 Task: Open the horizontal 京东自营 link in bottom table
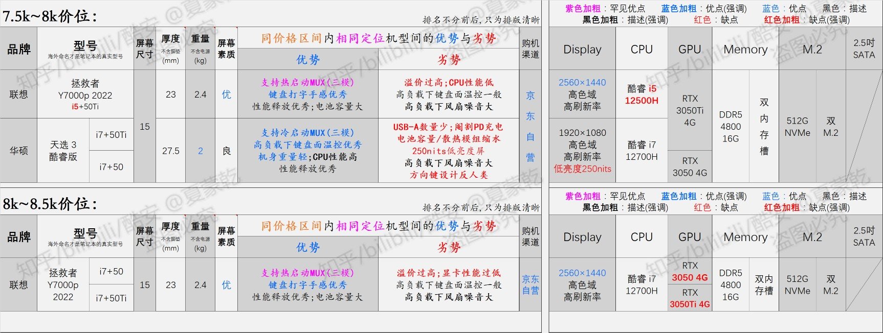(531, 285)
